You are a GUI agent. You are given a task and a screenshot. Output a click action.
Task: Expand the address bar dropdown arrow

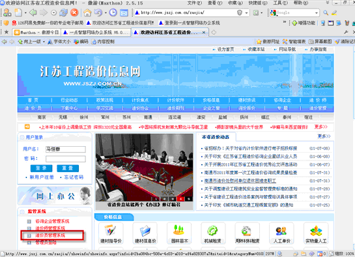247,13
